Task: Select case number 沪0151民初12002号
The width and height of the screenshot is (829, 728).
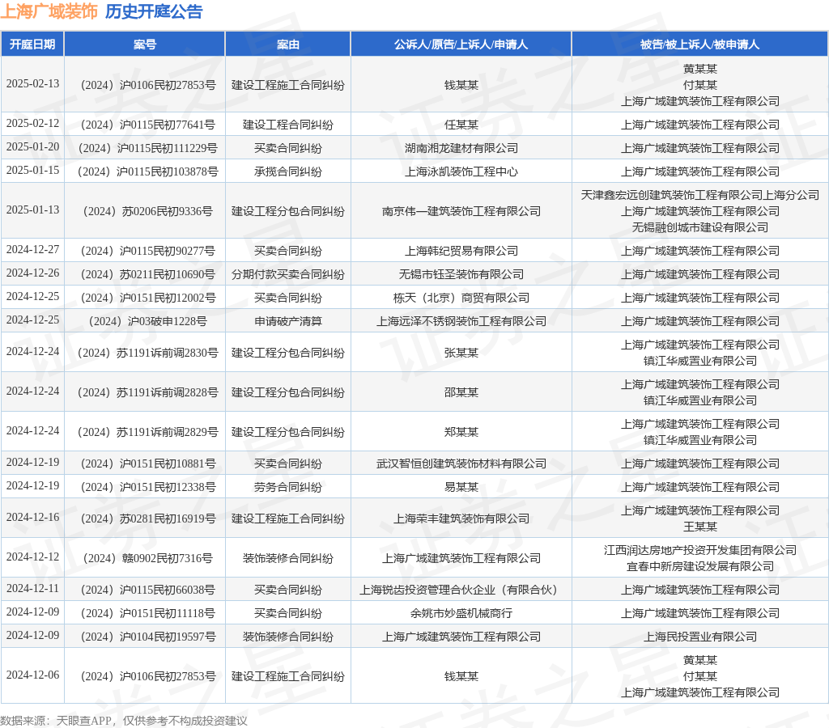Action: (148, 298)
